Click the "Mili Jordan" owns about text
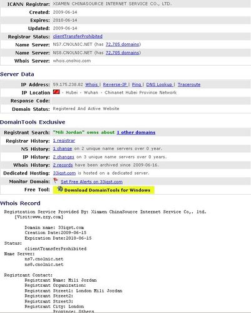Screen dimensions: 251x313 click(84, 132)
